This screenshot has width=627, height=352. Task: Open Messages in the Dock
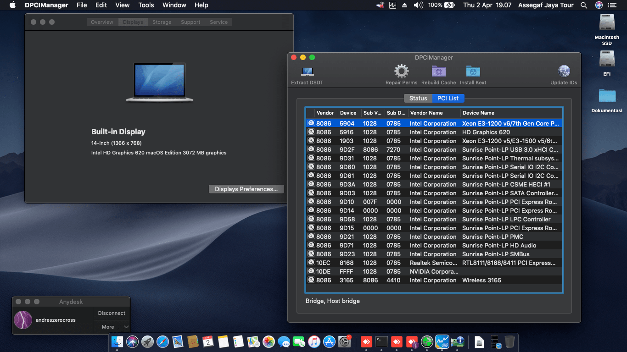click(x=284, y=341)
